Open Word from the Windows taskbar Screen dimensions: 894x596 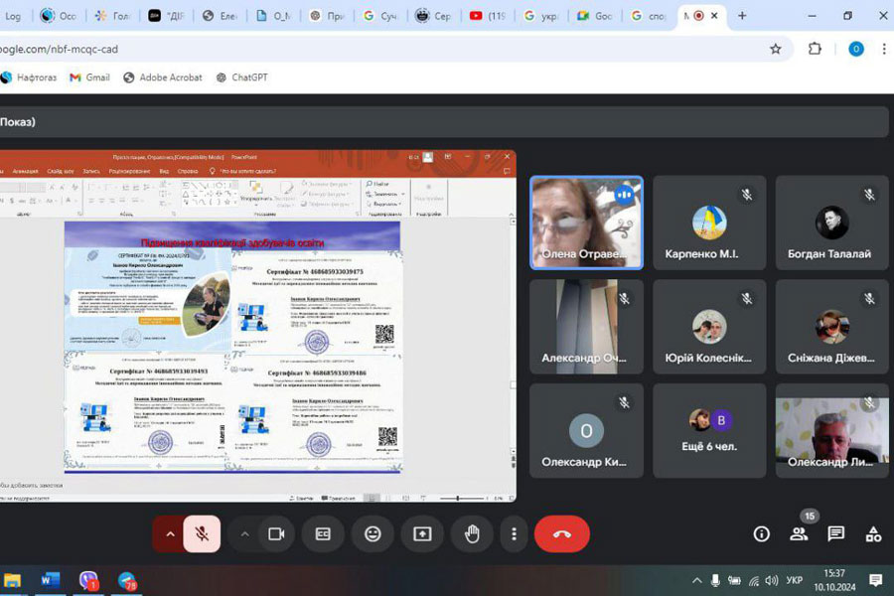(x=50, y=580)
